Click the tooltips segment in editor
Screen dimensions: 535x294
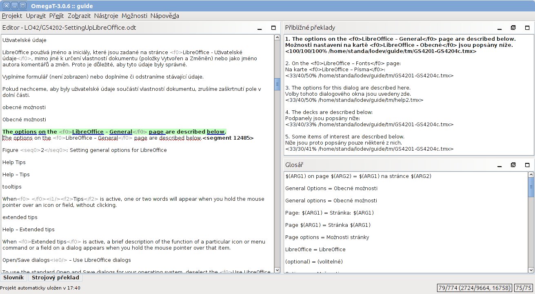pyautogui.click(x=12, y=186)
